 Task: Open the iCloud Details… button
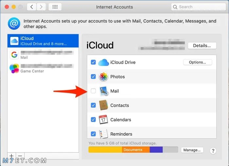[x=202, y=46]
